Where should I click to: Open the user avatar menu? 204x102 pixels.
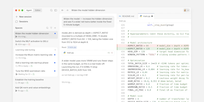click(186, 10)
